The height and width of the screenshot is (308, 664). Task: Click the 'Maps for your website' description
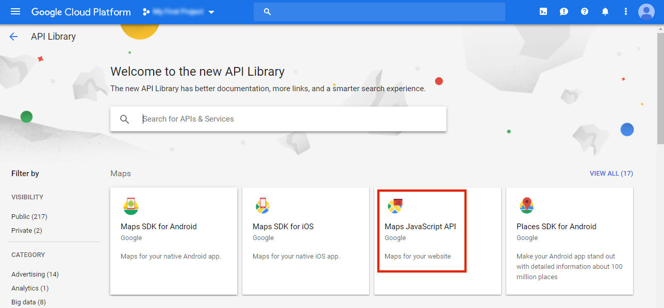coord(418,256)
